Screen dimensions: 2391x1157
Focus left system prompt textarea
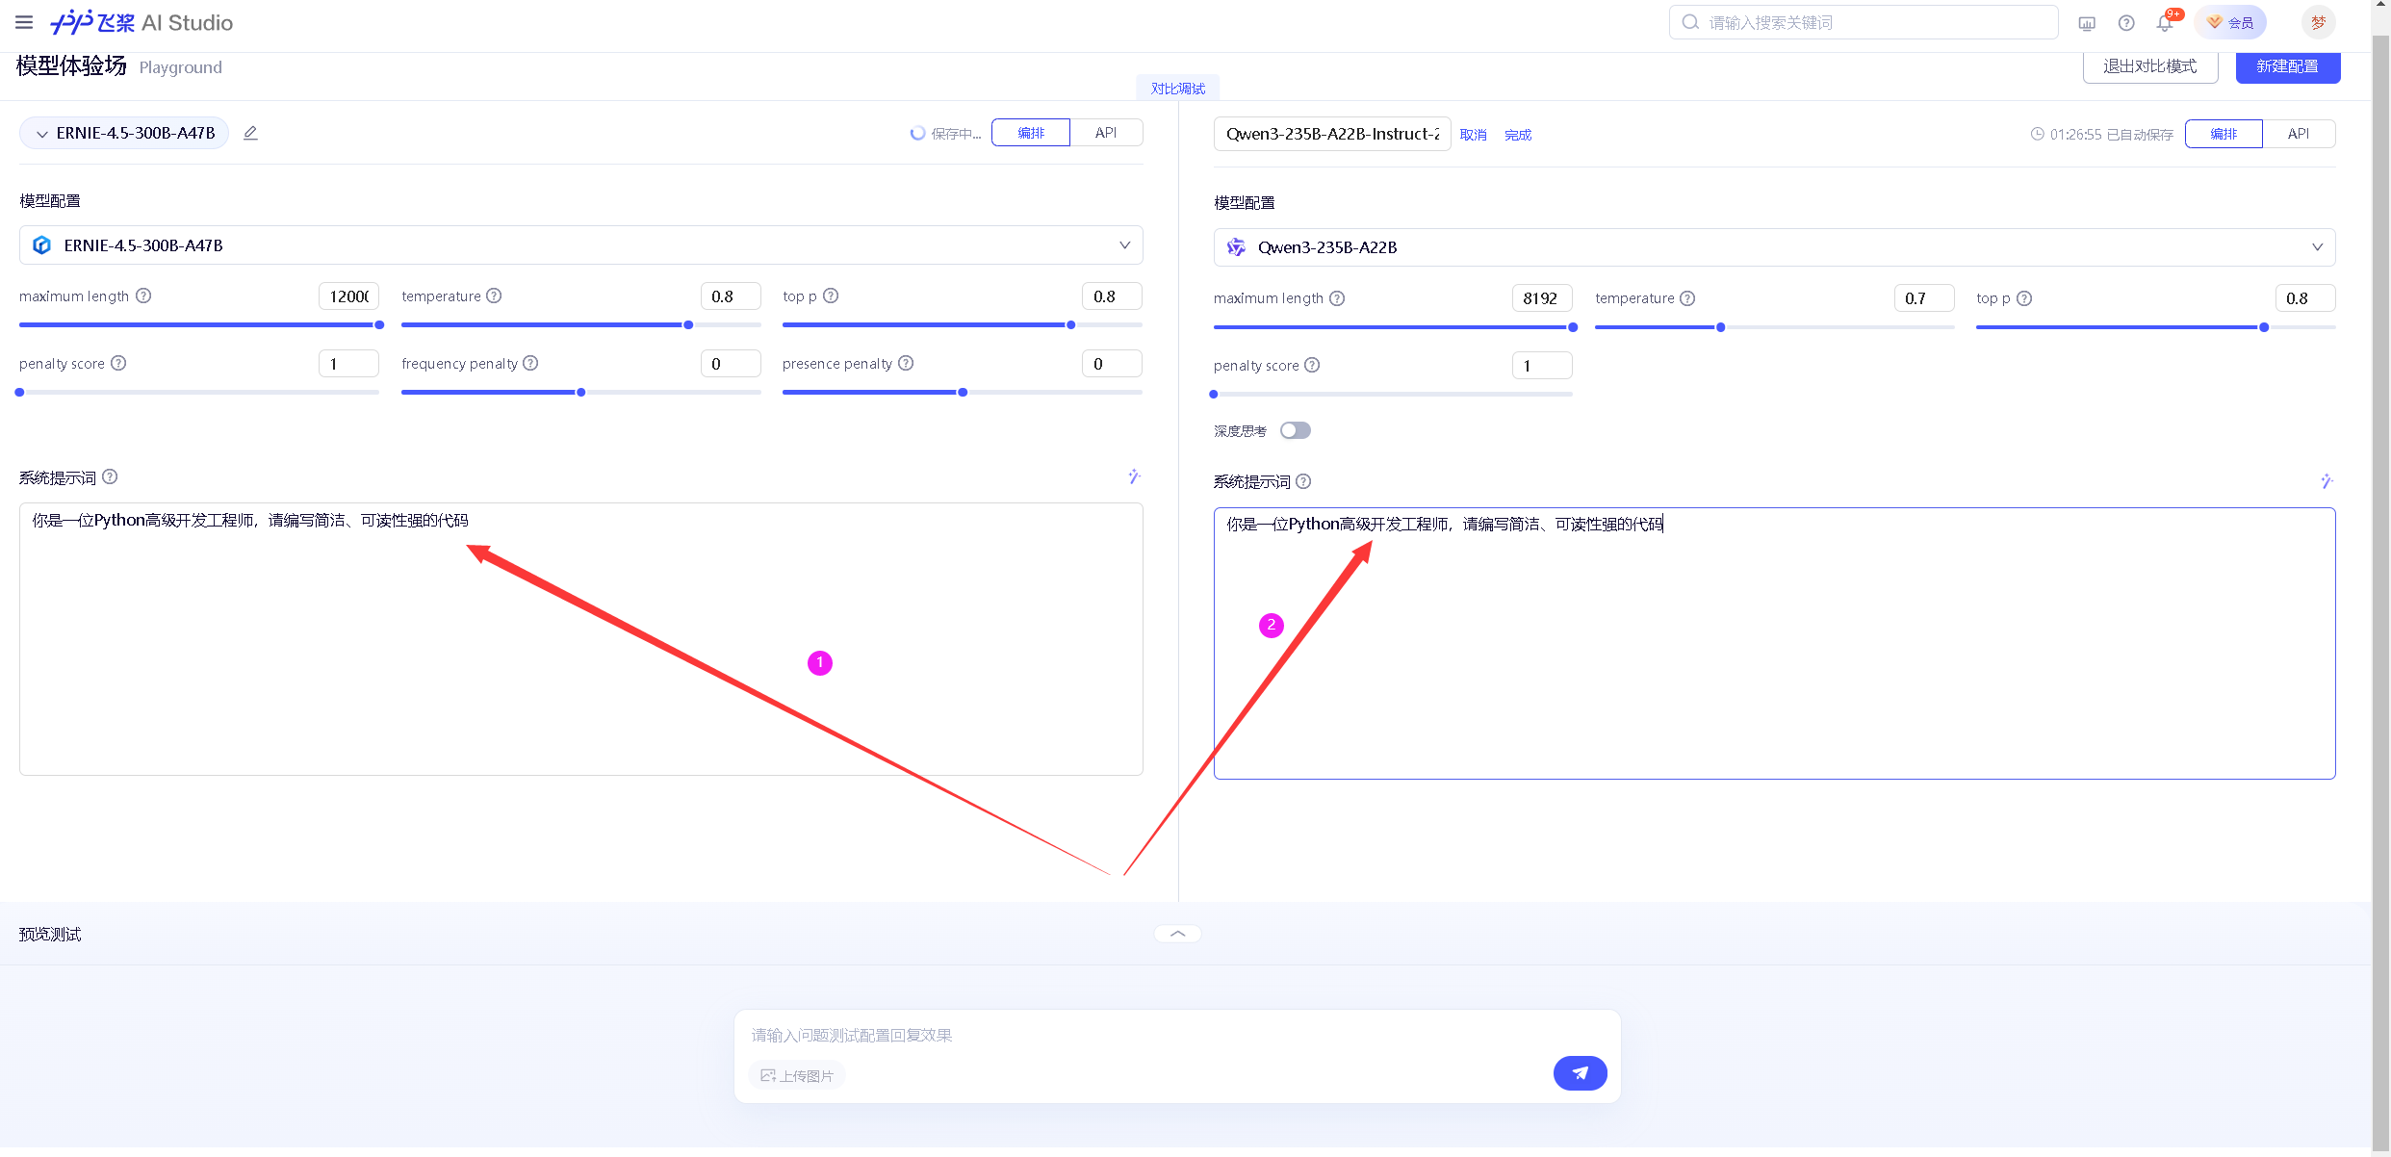click(580, 639)
